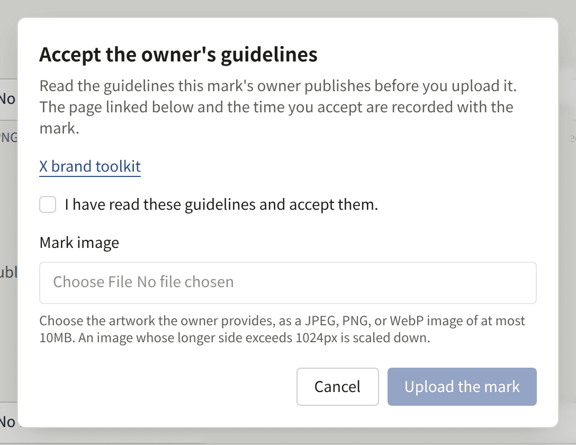Click the Mark image file chooser field

(x=288, y=282)
